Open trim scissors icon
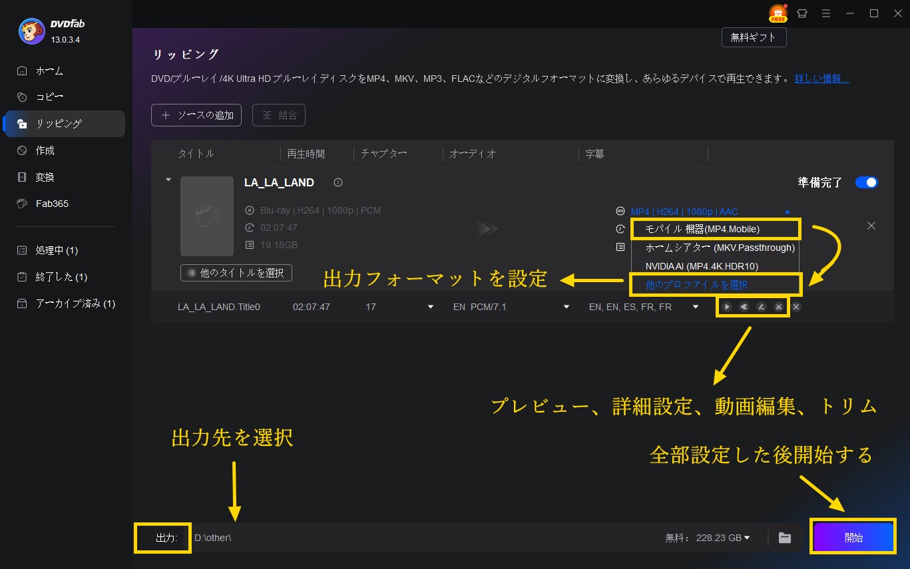 [778, 307]
